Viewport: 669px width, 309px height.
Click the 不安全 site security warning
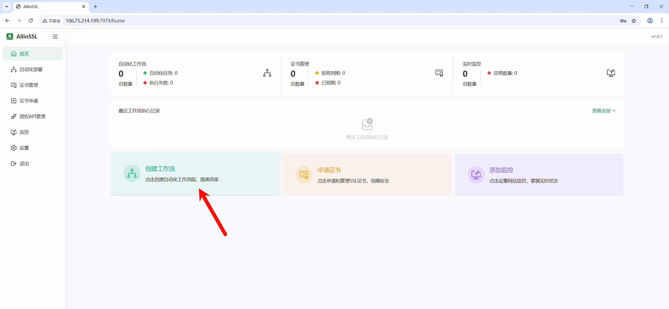(x=51, y=21)
